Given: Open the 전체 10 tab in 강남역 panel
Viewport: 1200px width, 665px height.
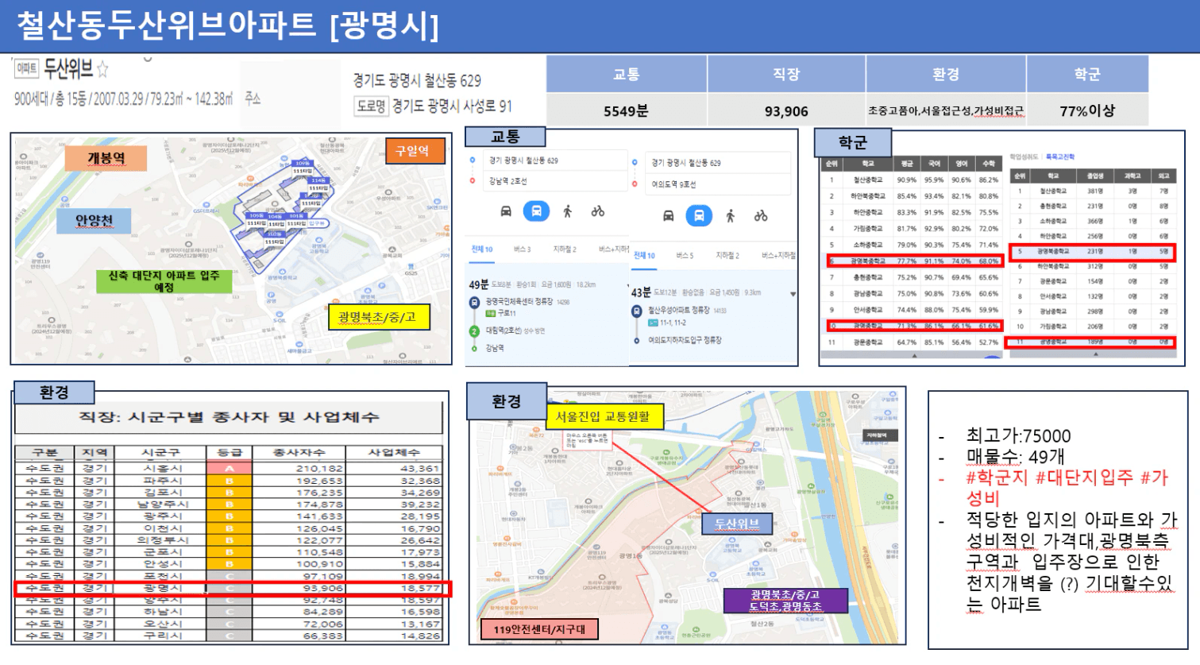Looking at the screenshot, I should [481, 249].
